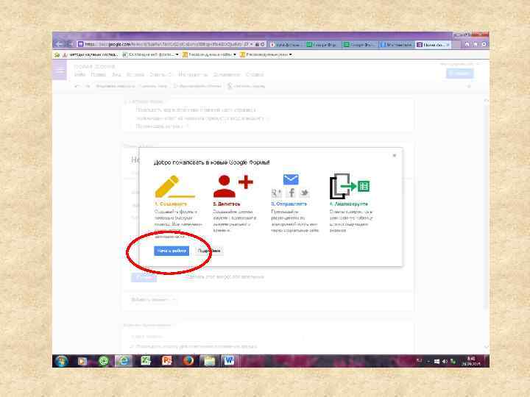Click the Facebook icon in the dialog
Image resolution: width=530 pixels, height=397 pixels.
click(x=291, y=193)
